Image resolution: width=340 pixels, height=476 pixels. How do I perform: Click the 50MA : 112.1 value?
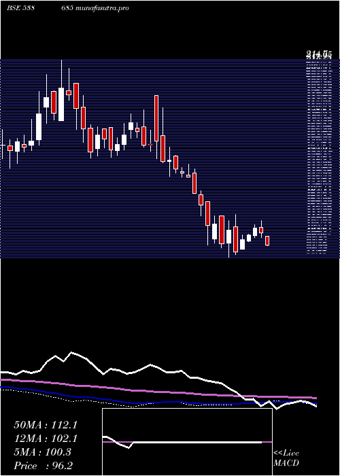(x=46, y=425)
